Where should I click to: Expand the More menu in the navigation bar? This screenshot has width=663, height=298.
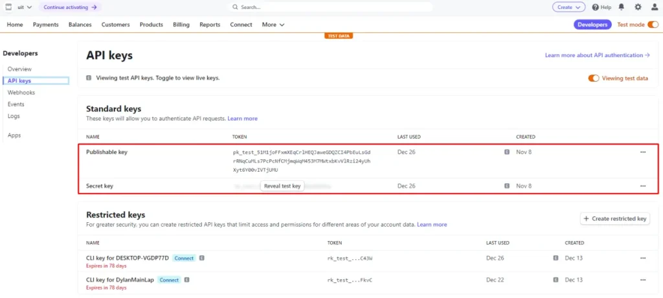[x=273, y=25]
